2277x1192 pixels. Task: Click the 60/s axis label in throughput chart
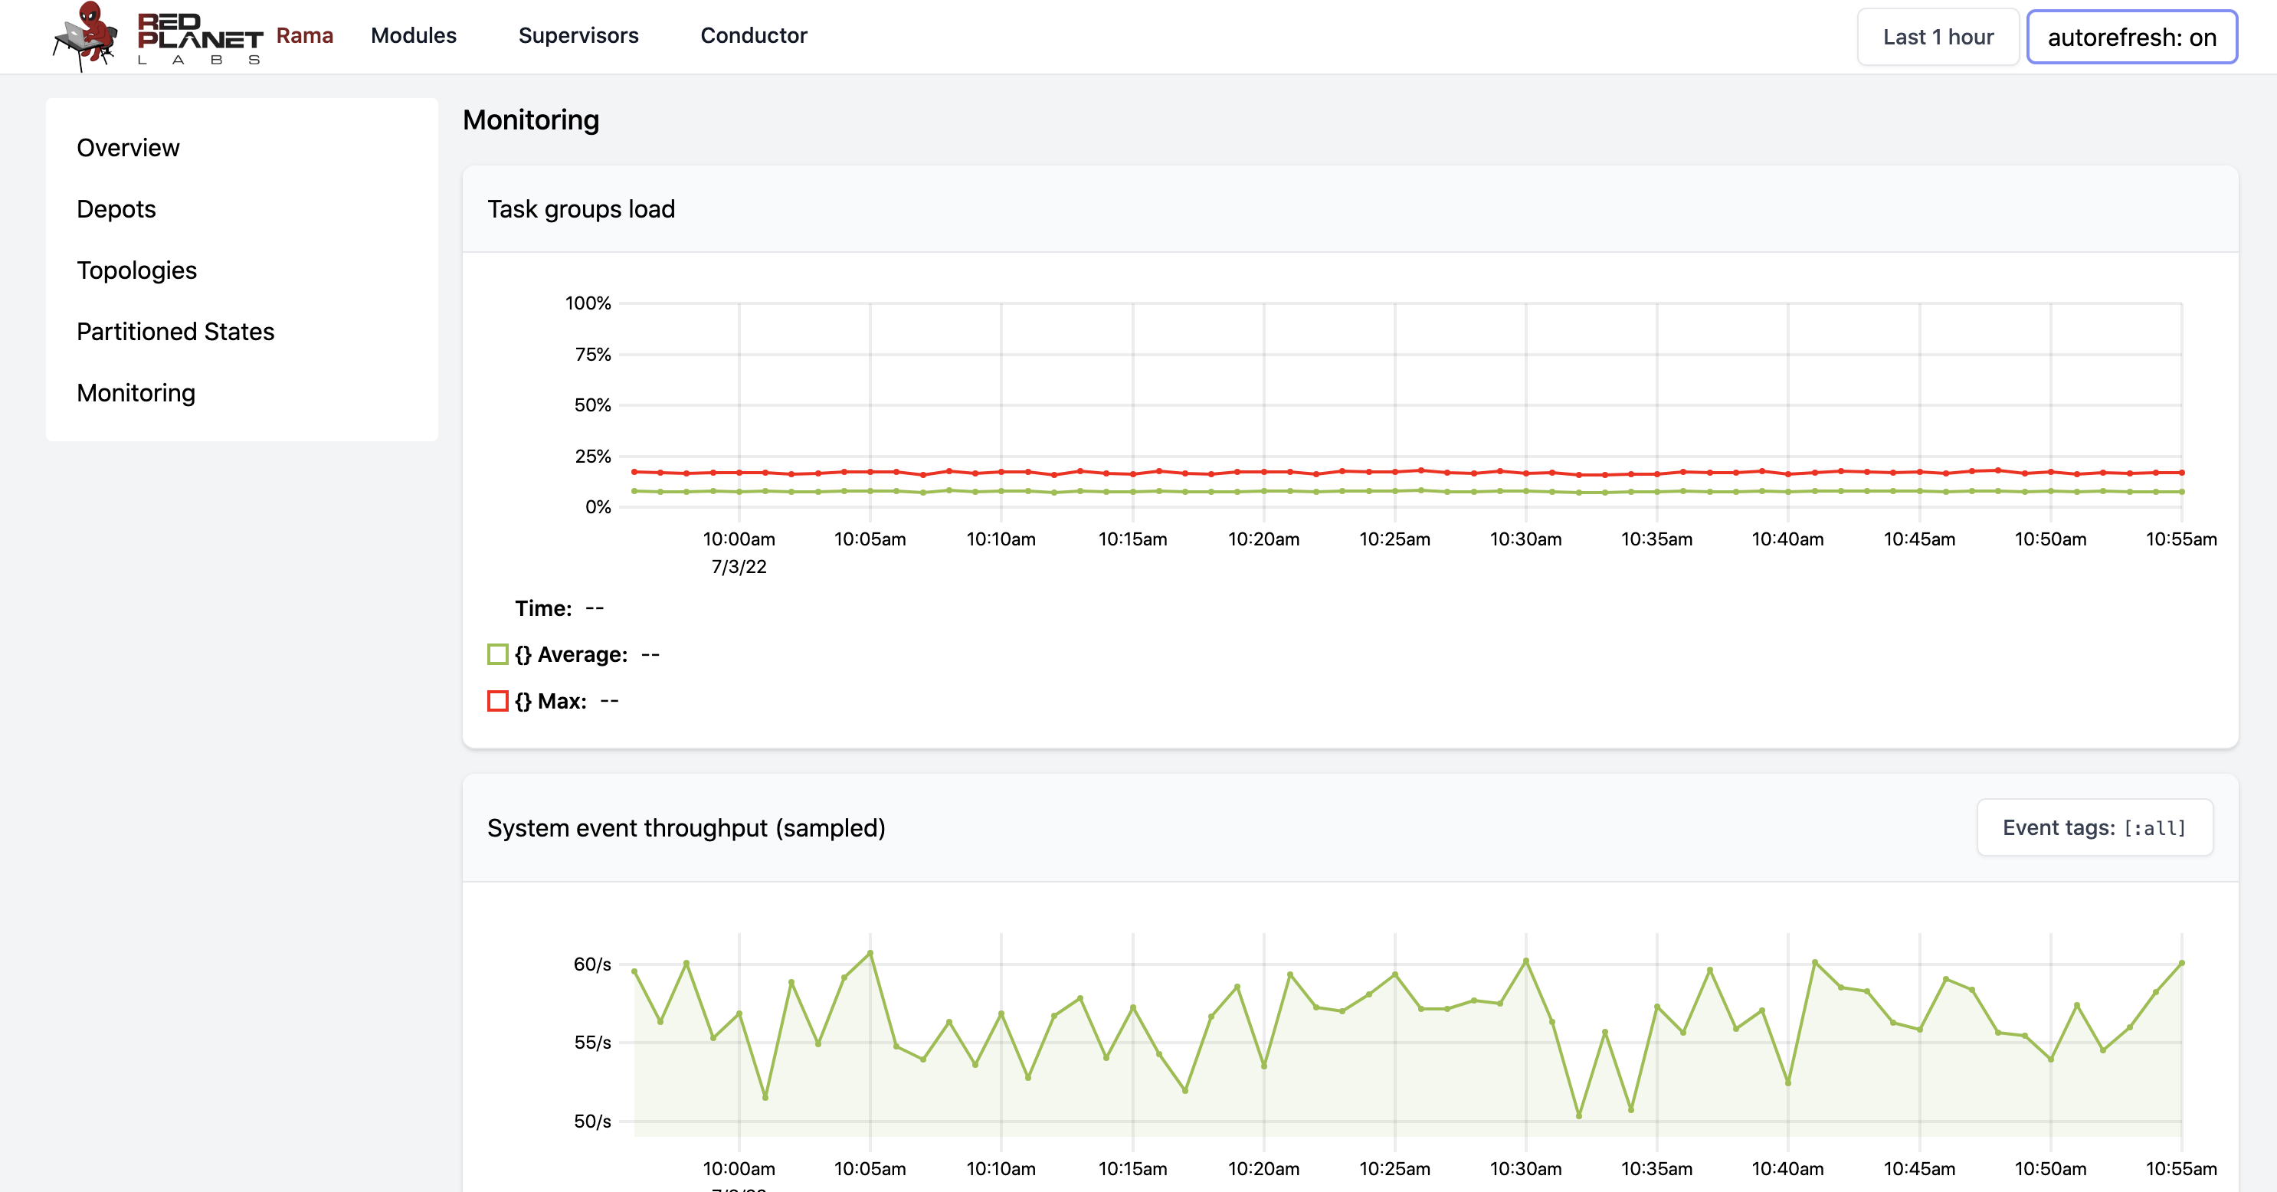coord(592,964)
